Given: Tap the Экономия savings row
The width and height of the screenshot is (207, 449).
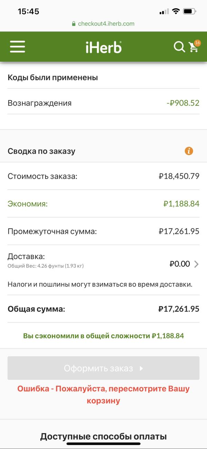Looking at the screenshot, I should click(x=103, y=204).
